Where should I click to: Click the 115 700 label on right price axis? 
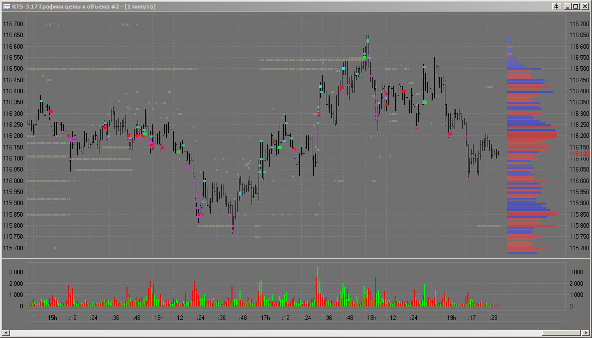(x=579, y=248)
